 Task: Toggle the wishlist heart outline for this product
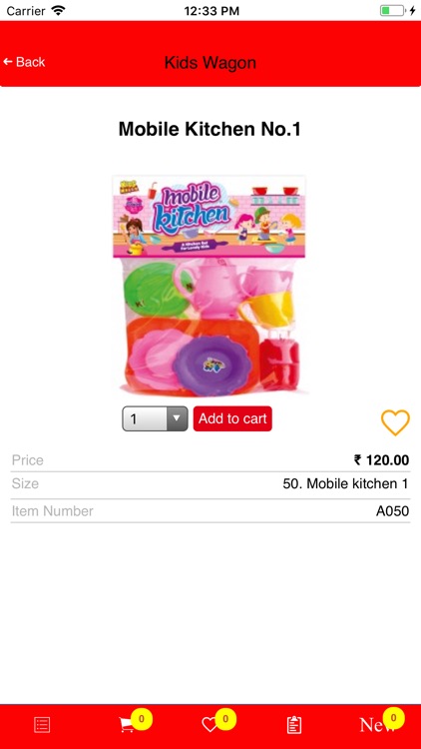[x=395, y=422]
